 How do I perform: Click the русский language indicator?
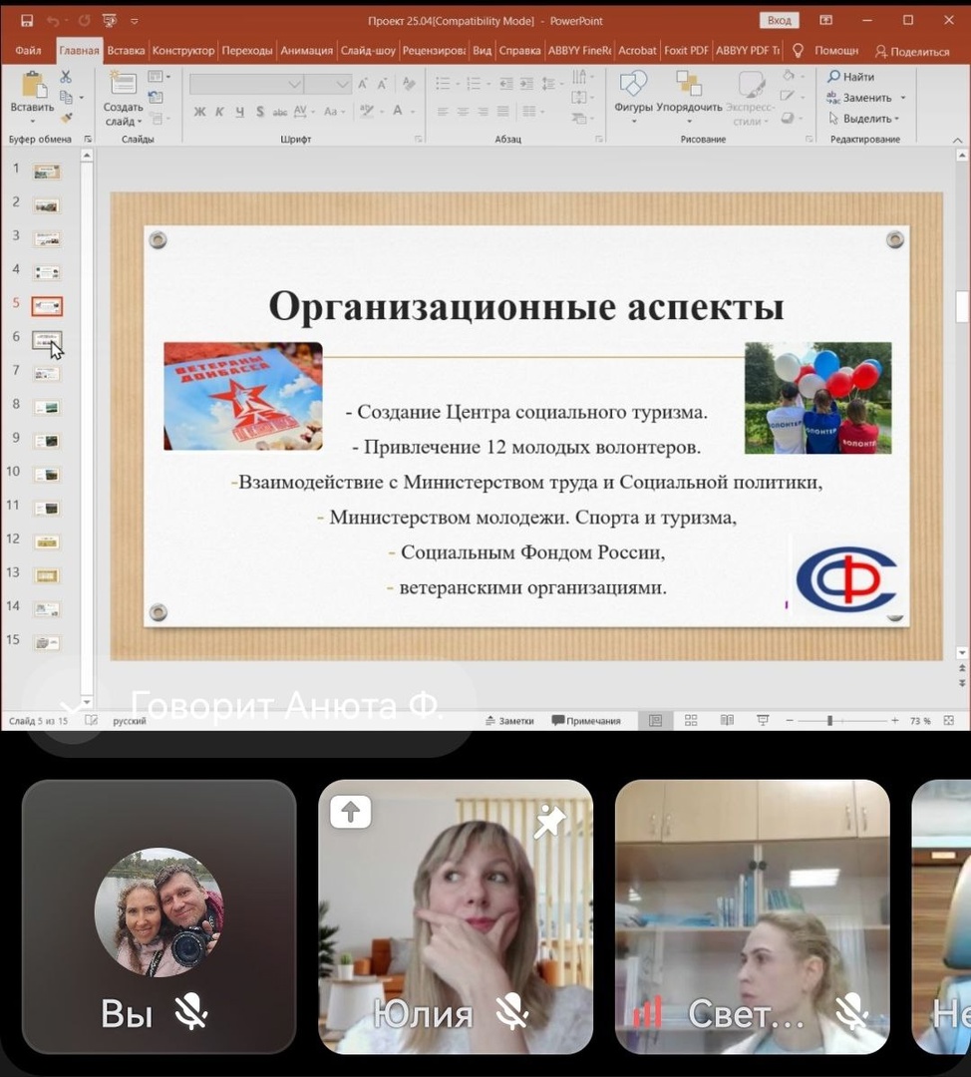pyautogui.click(x=129, y=721)
